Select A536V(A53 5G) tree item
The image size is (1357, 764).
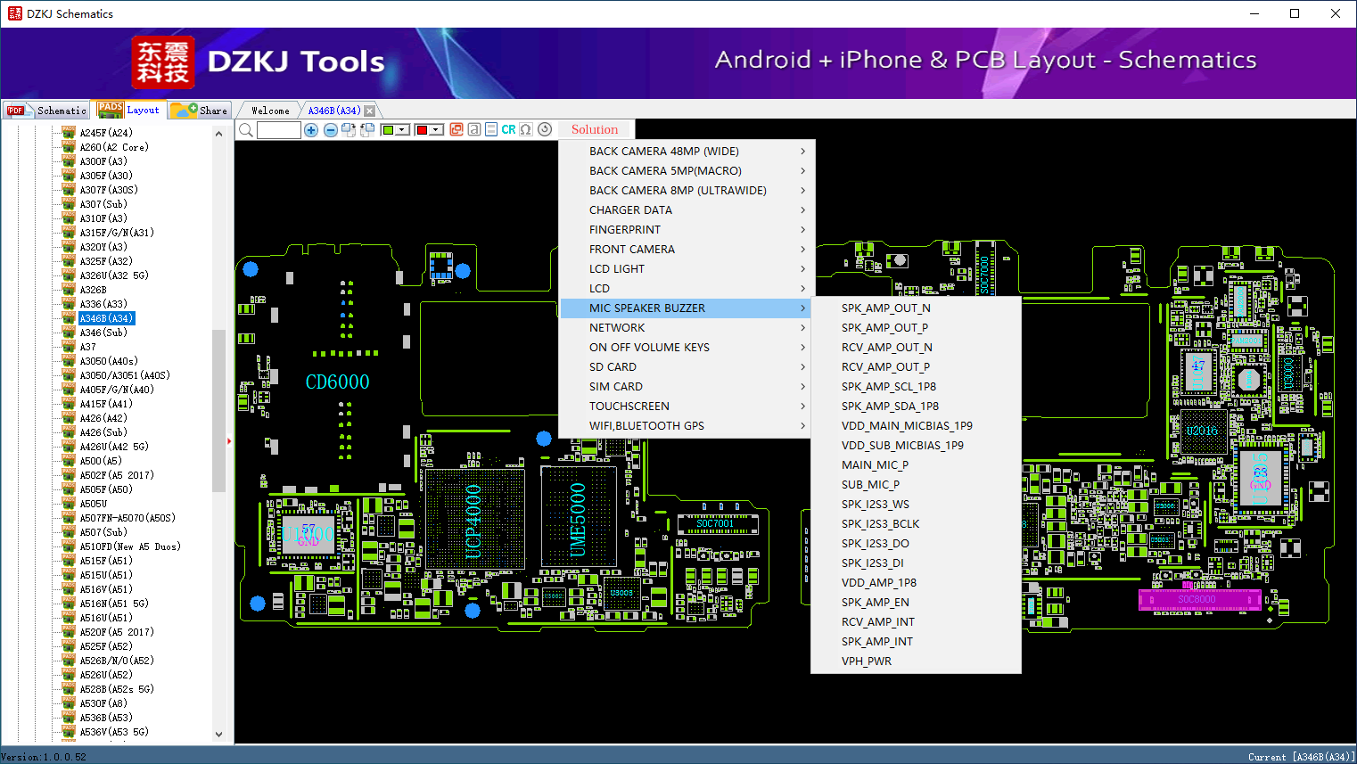click(x=114, y=732)
